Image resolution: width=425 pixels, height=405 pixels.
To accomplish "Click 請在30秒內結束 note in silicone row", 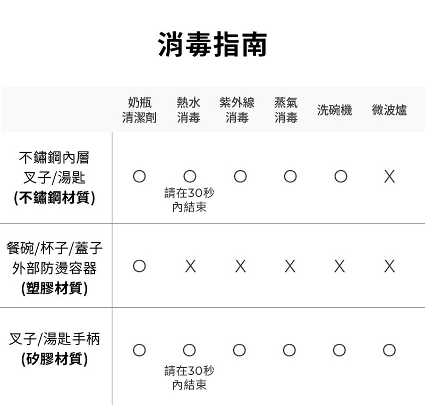I will pos(189,377).
